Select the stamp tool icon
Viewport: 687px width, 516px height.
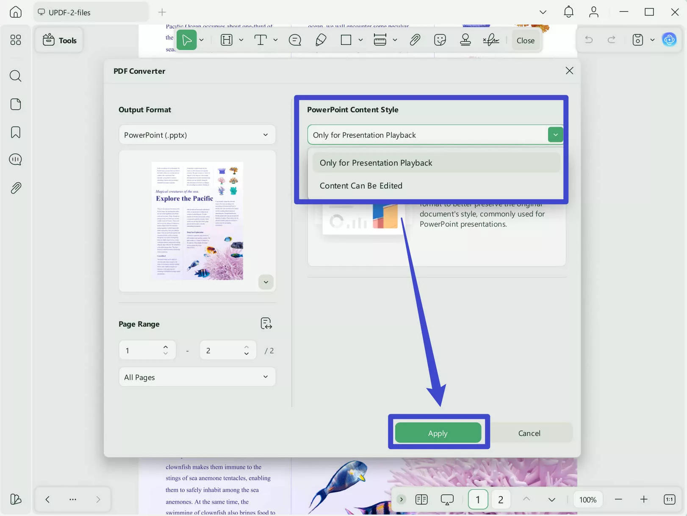click(465, 40)
